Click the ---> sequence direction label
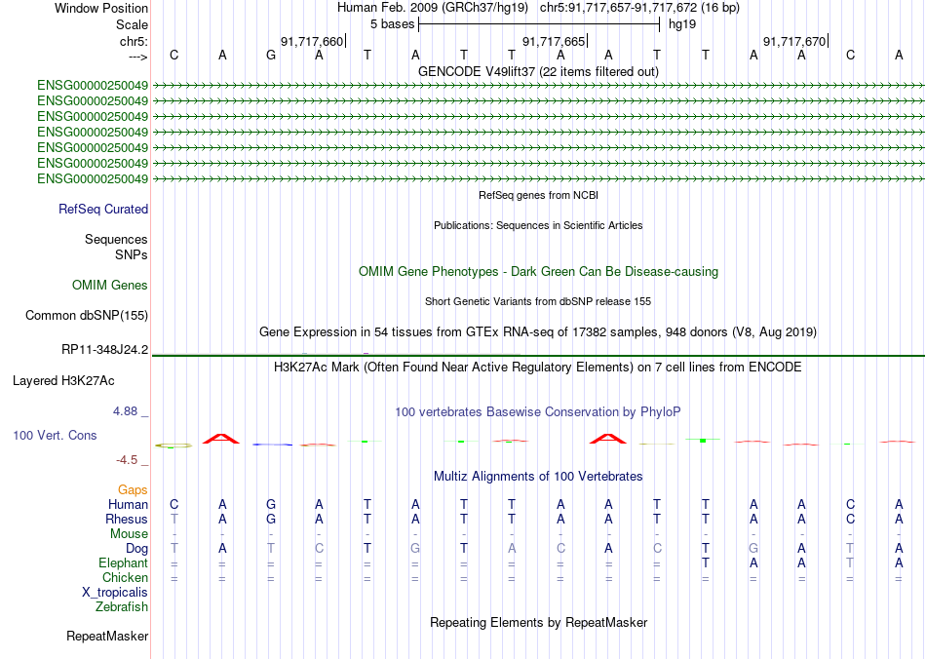Screen dimensions: 926x659 pyautogui.click(x=137, y=57)
